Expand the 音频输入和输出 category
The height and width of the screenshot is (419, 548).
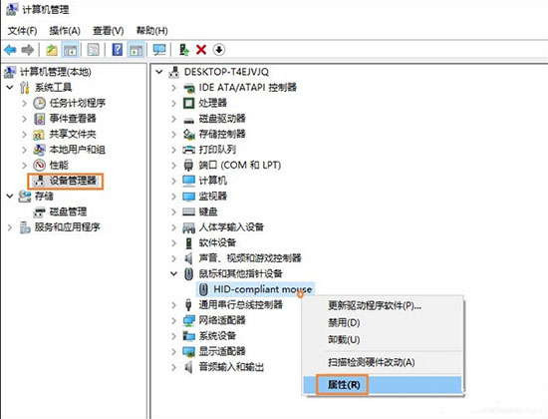(173, 367)
